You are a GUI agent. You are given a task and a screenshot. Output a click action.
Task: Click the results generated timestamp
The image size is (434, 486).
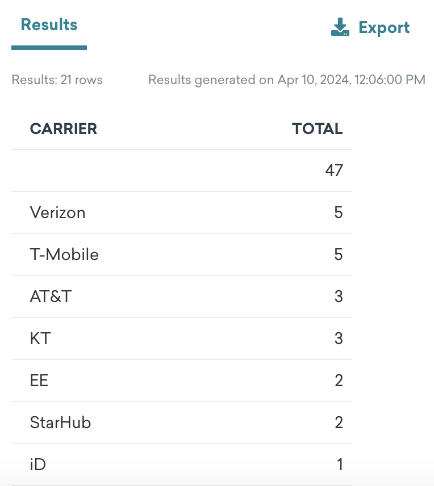[287, 80]
